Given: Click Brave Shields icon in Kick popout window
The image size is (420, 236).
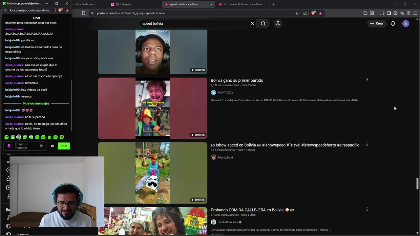Looking at the screenshot, I should 60,10.
